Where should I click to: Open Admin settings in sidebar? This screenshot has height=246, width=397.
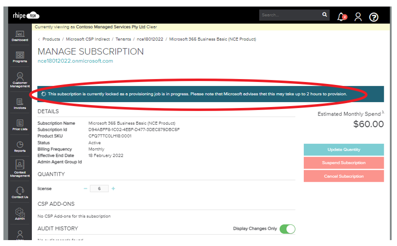pos(20,214)
